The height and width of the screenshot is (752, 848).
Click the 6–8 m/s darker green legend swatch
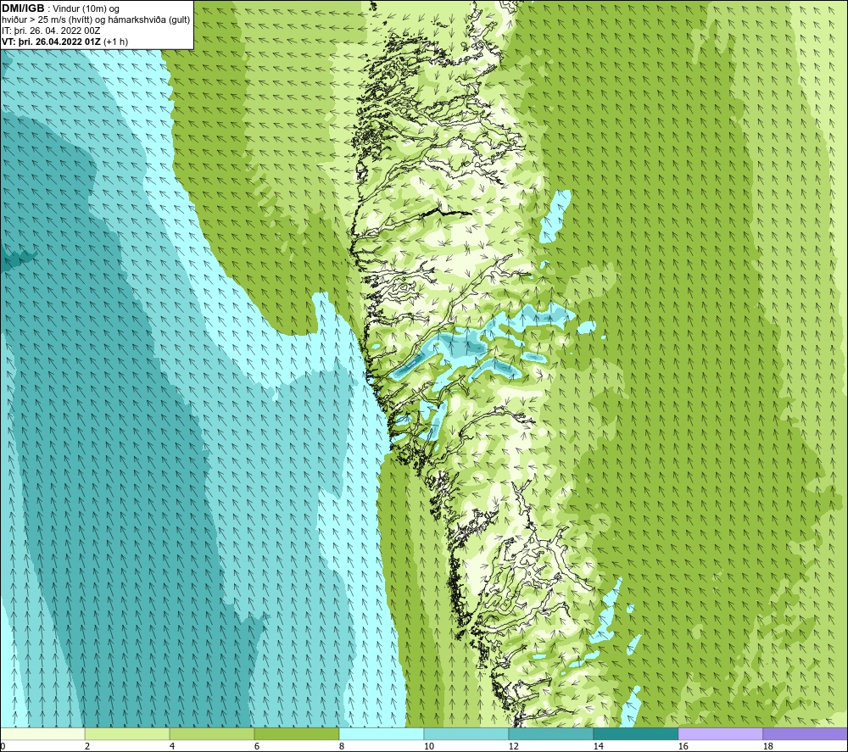(296, 733)
